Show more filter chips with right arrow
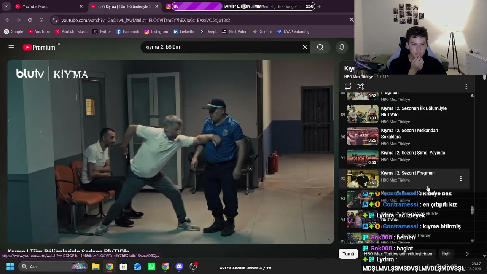487x274 pixels. [467, 254]
